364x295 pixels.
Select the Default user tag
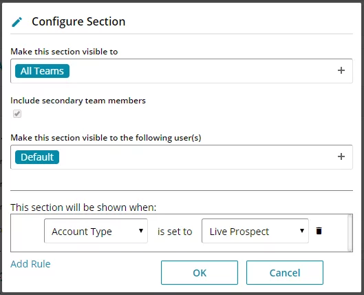point(37,157)
